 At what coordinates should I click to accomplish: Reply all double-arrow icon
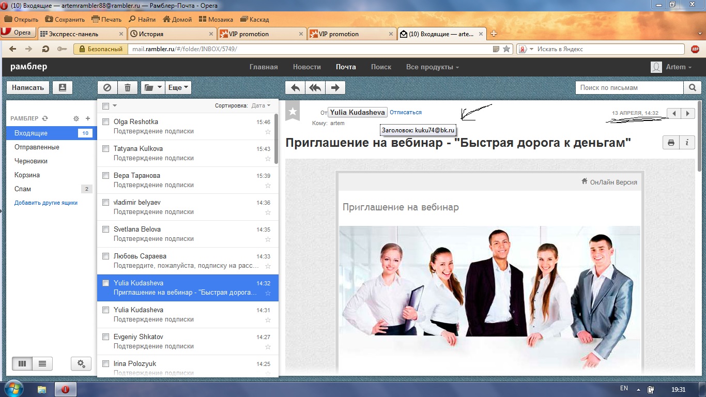(x=315, y=87)
